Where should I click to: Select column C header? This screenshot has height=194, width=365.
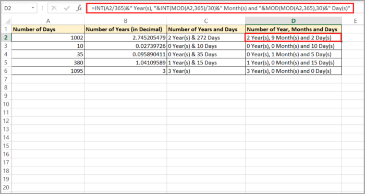point(206,21)
